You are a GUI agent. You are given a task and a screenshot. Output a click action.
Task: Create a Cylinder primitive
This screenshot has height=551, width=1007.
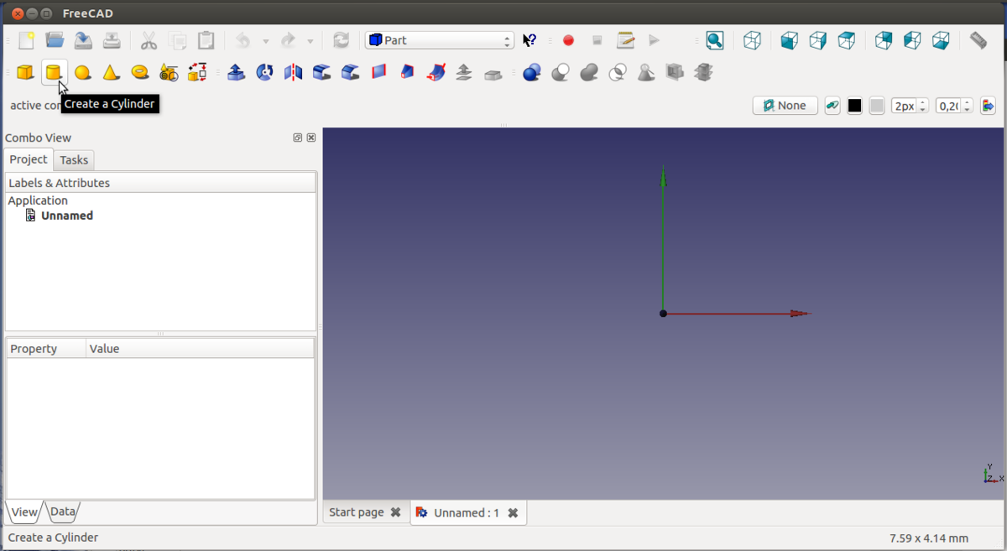(54, 73)
